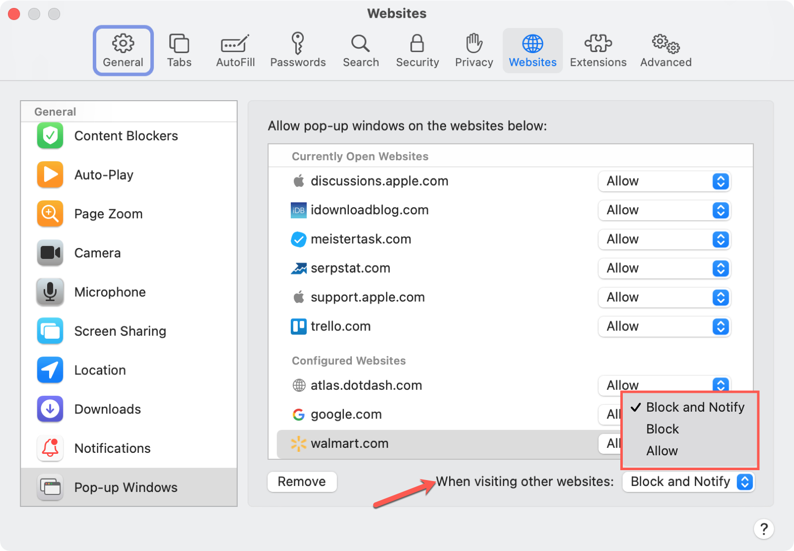Screen dimensions: 794x551
Task: Open the AutoFill preferences tab
Action: point(235,51)
